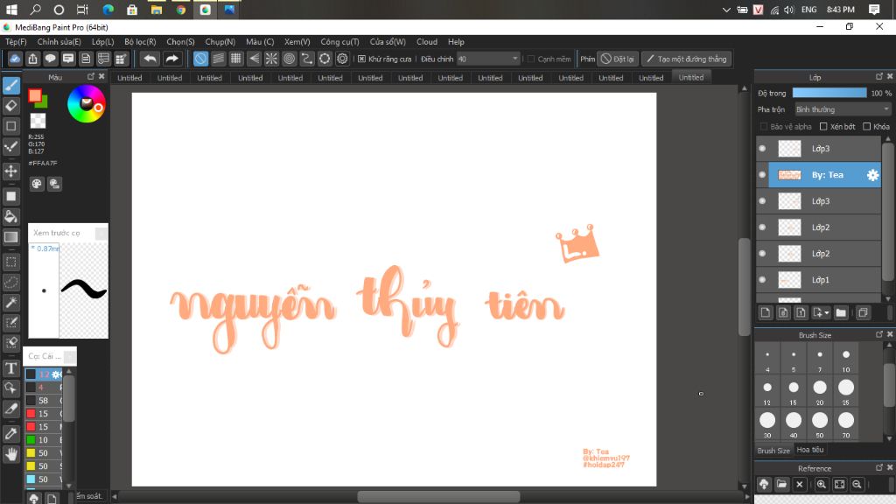Show hidden system tray icons chevron

726,10
